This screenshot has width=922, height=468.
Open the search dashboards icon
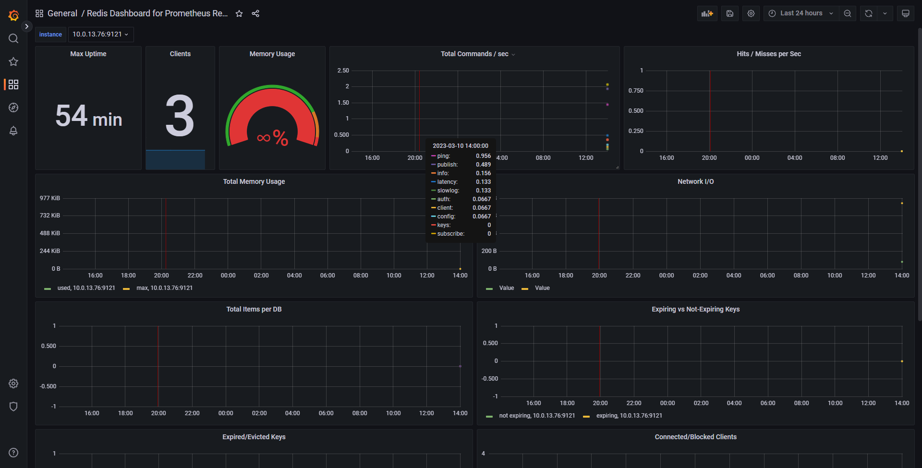13,38
